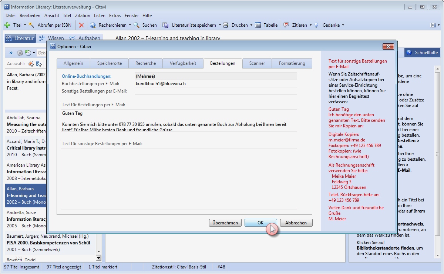Click the Sonstige Bestellungen per E-Mail field
Image resolution: width=444 pixels, height=274 pixels.
pos(216,91)
